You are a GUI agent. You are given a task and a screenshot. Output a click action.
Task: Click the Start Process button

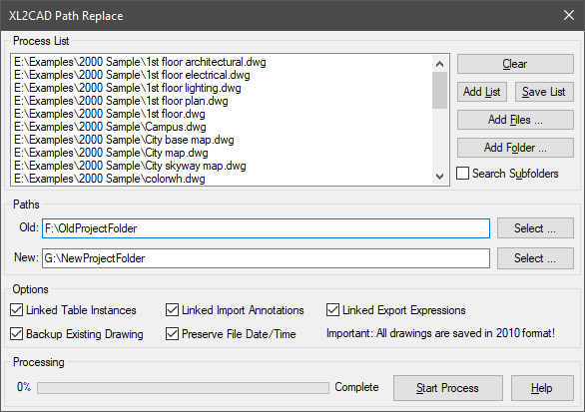coord(448,388)
